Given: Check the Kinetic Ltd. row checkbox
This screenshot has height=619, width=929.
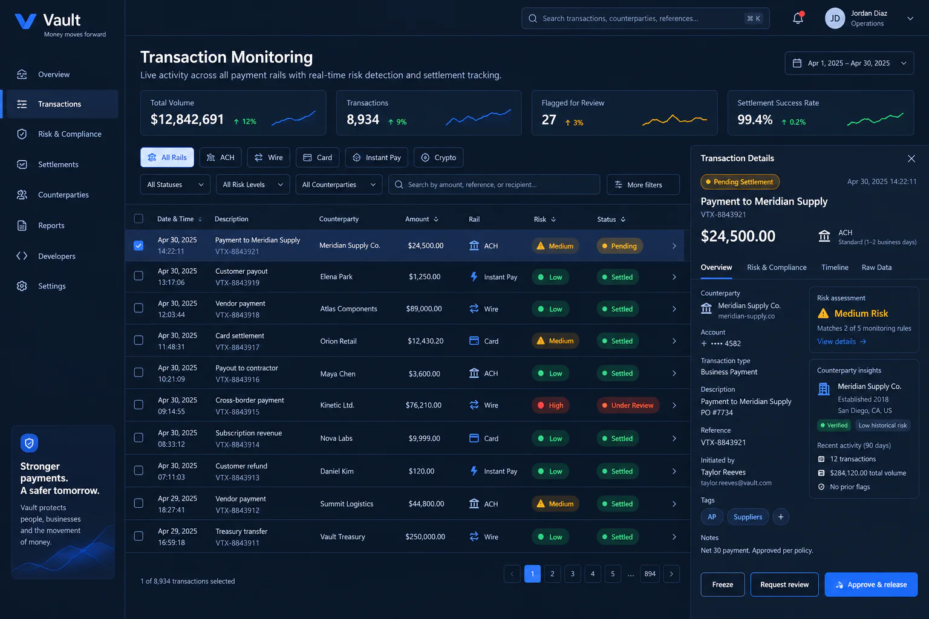Looking at the screenshot, I should 139,404.
